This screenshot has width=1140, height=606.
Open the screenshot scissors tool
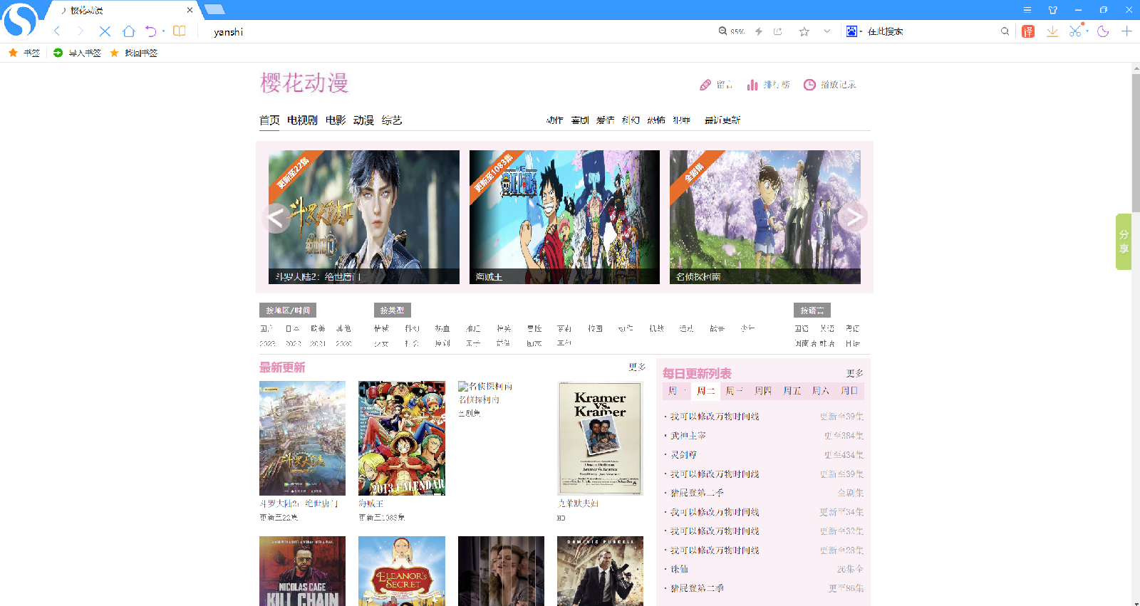[1074, 31]
